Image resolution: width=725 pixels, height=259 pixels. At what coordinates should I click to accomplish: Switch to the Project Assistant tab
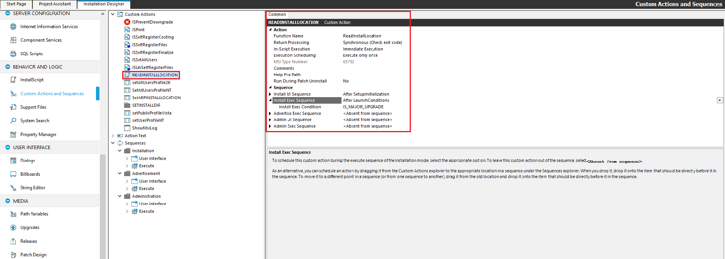[x=55, y=4]
